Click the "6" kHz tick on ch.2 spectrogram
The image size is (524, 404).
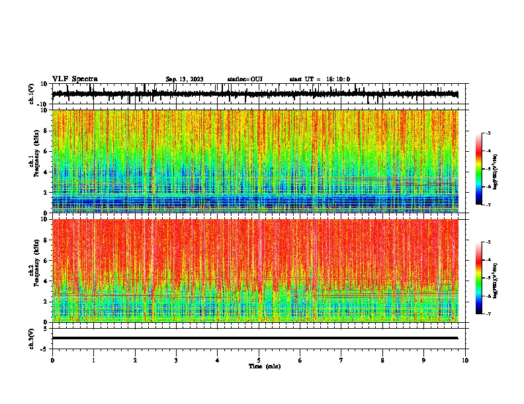point(46,261)
